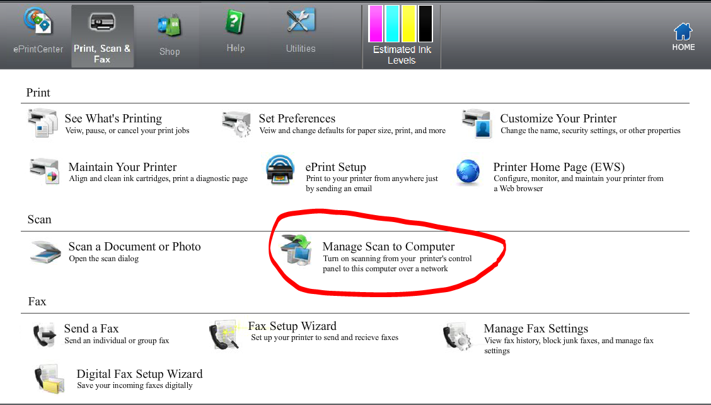Click the ePrint Setup wireless printer icon
The image size is (711, 405).
pyautogui.click(x=280, y=170)
